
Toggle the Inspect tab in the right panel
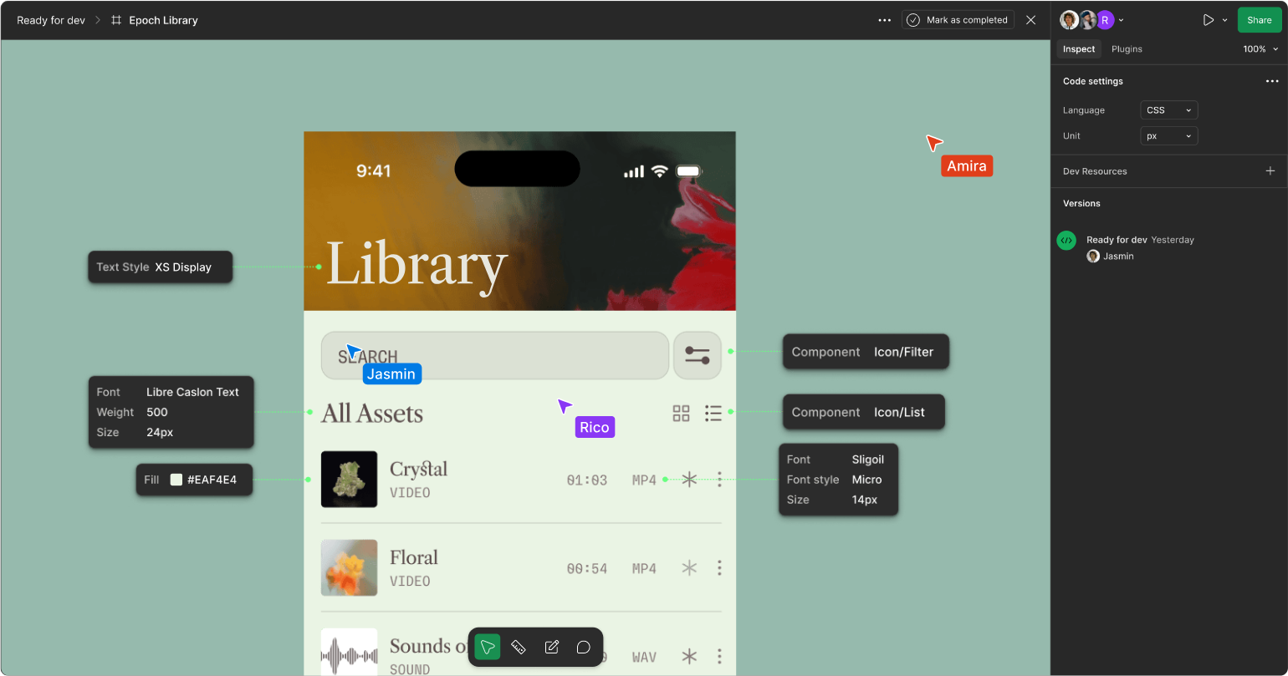click(x=1078, y=49)
